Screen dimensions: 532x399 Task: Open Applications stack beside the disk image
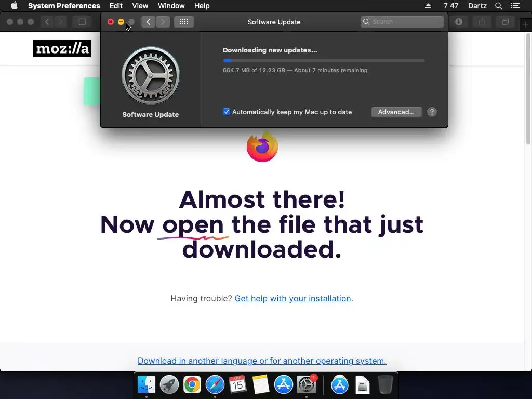click(340, 385)
